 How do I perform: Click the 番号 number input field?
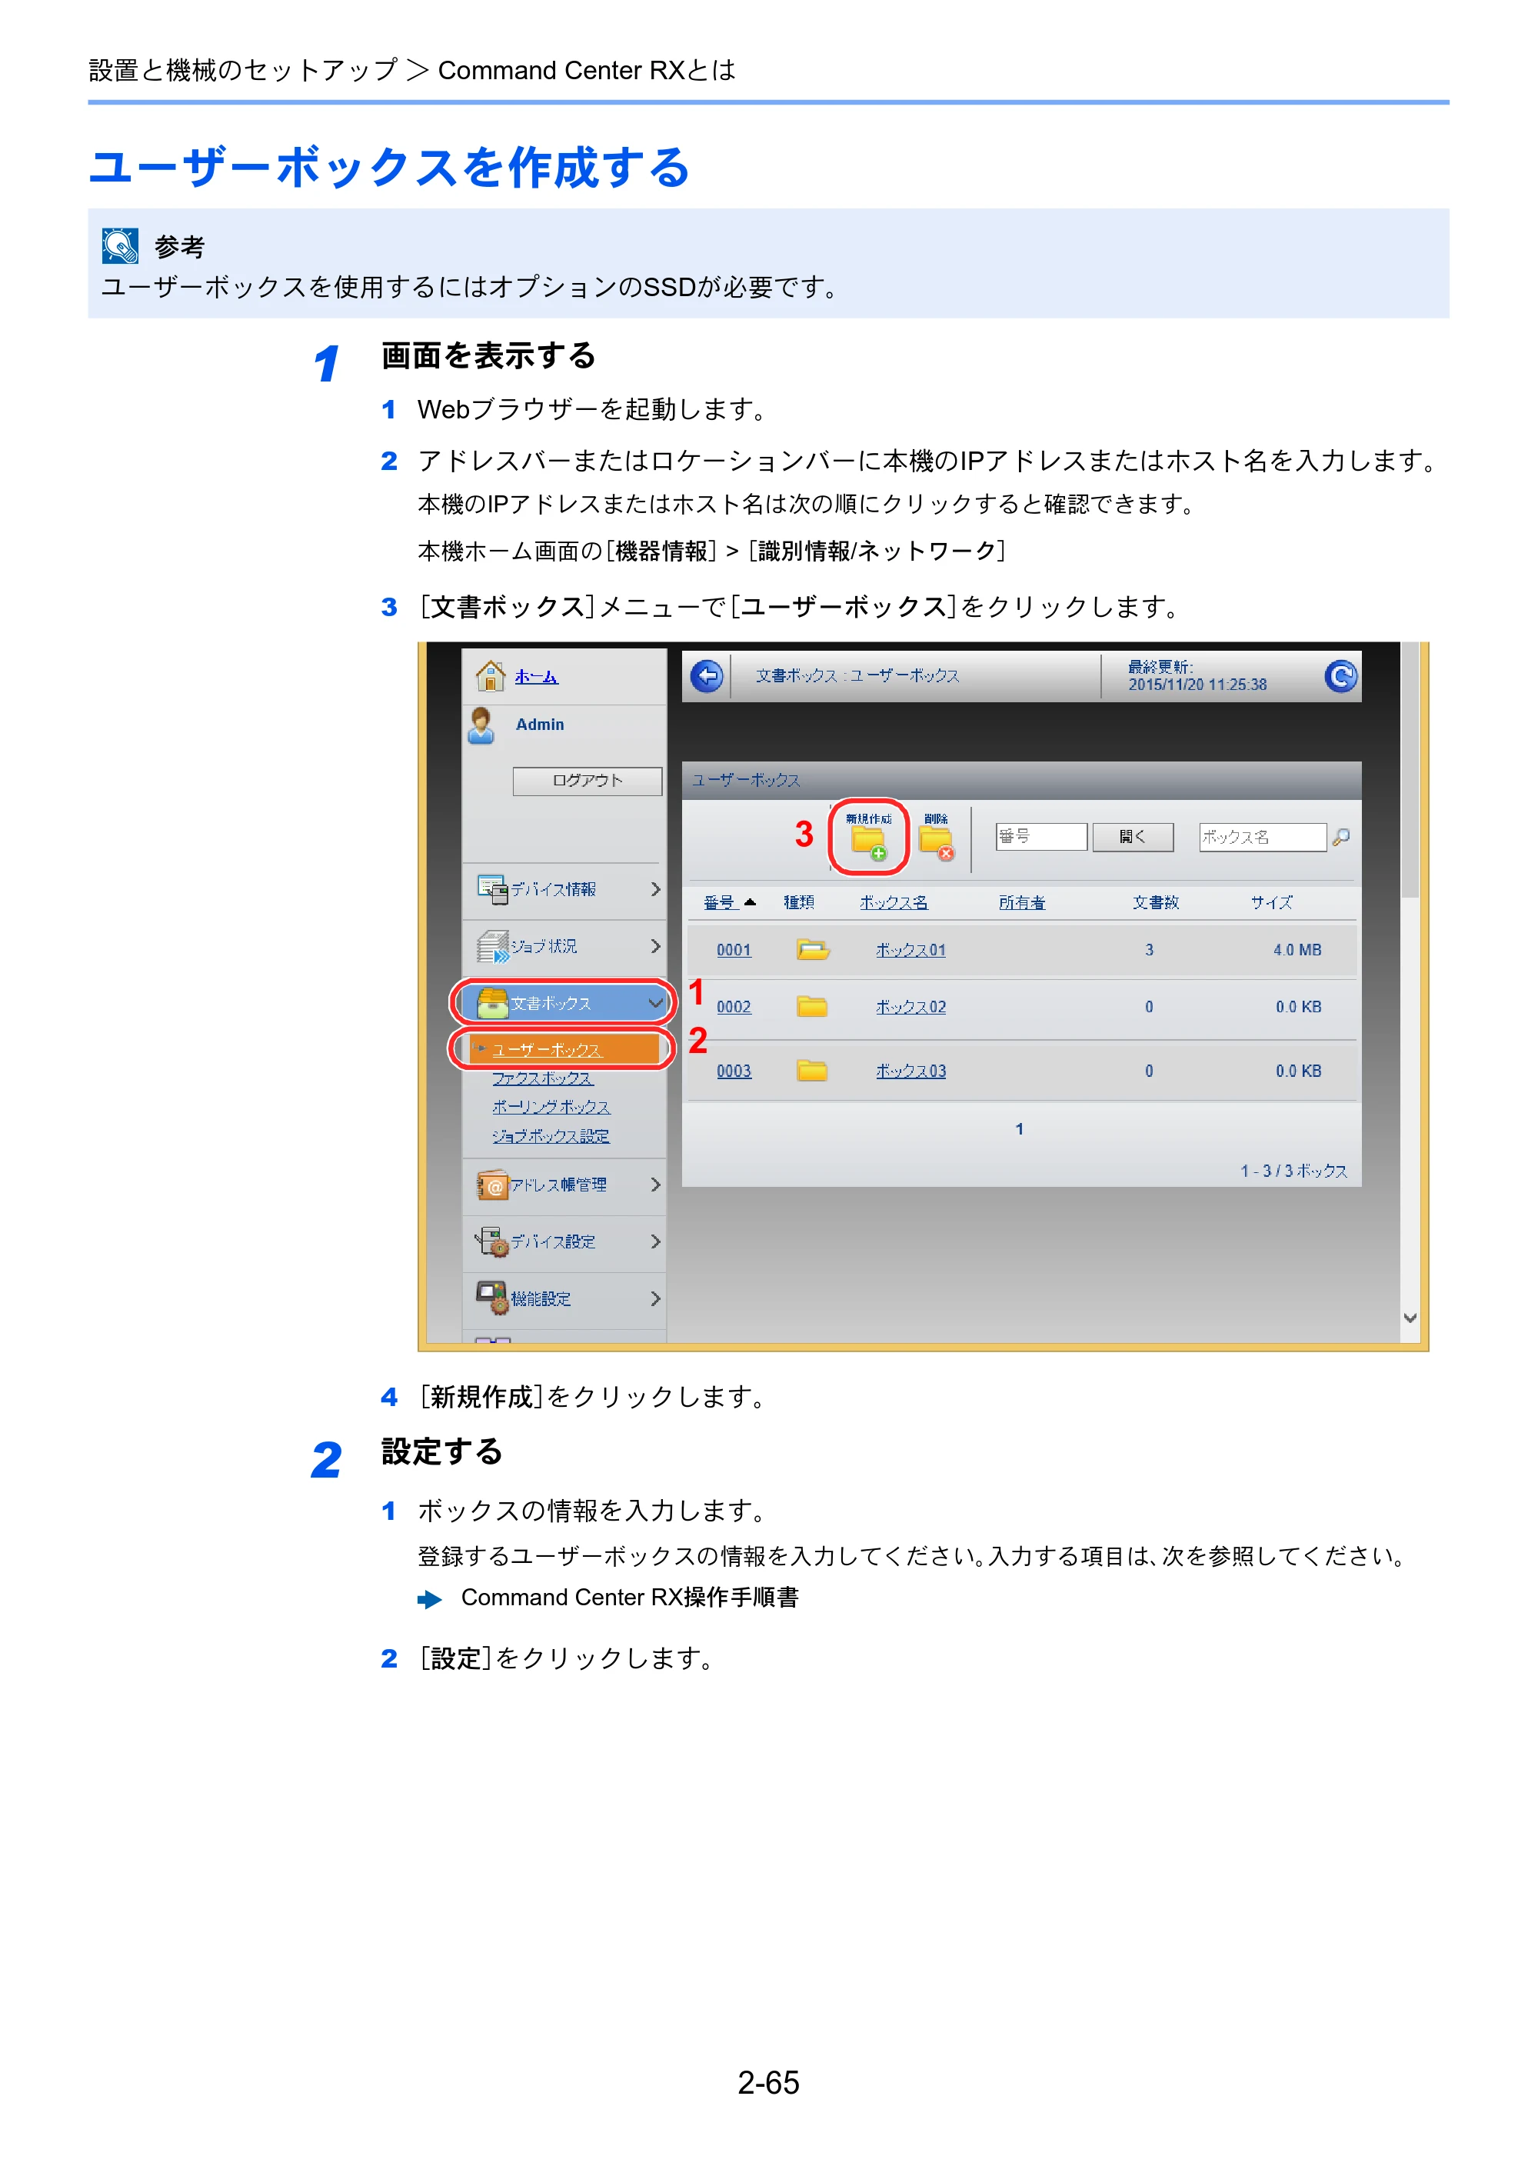point(1040,837)
